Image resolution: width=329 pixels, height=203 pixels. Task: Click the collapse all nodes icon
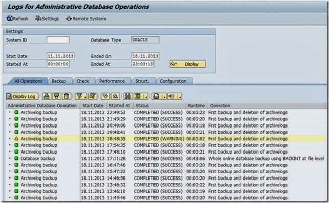pos(115,96)
